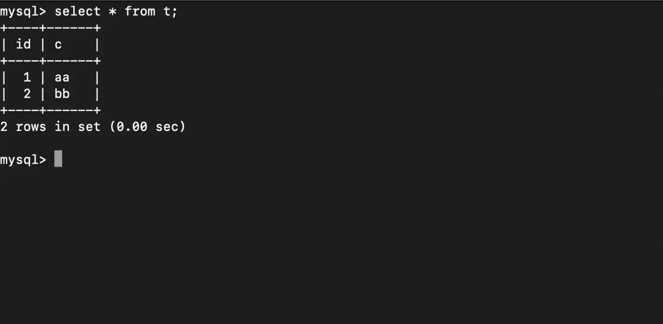Image resolution: width=663 pixels, height=324 pixels.
Task: Click the id value 2 in the second row
Action: [27, 94]
